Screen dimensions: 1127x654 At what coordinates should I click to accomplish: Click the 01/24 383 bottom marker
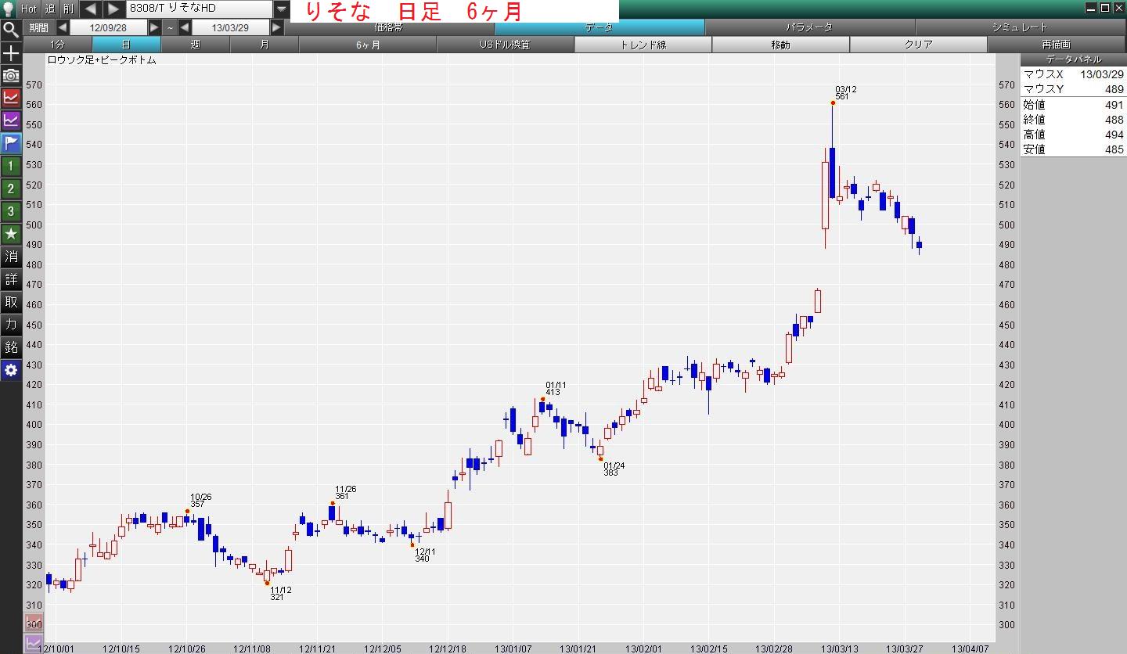coord(600,458)
